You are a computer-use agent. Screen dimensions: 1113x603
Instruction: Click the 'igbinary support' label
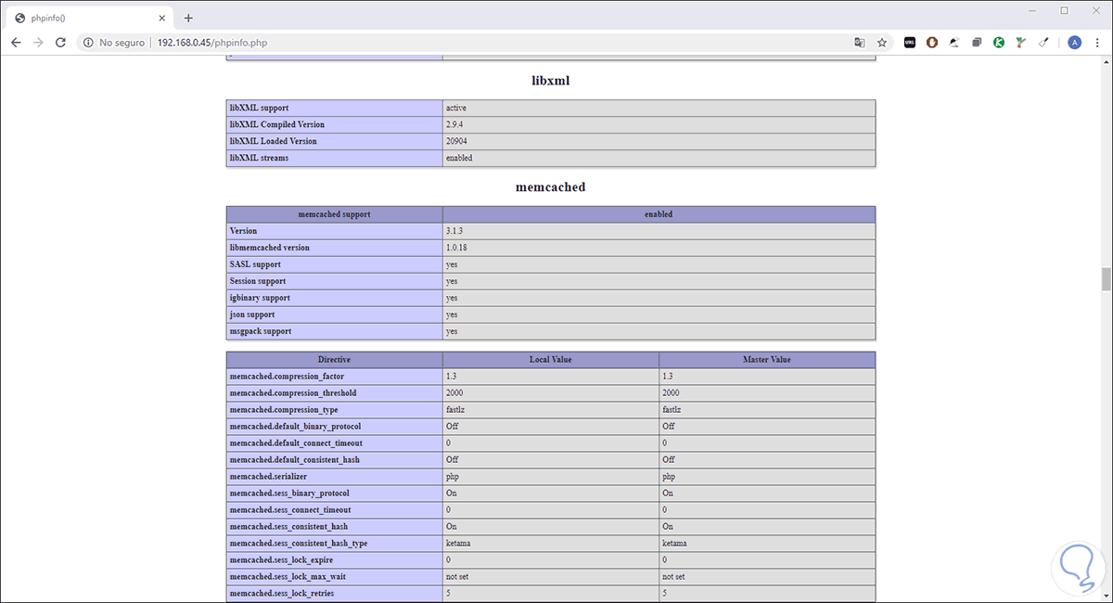259,298
